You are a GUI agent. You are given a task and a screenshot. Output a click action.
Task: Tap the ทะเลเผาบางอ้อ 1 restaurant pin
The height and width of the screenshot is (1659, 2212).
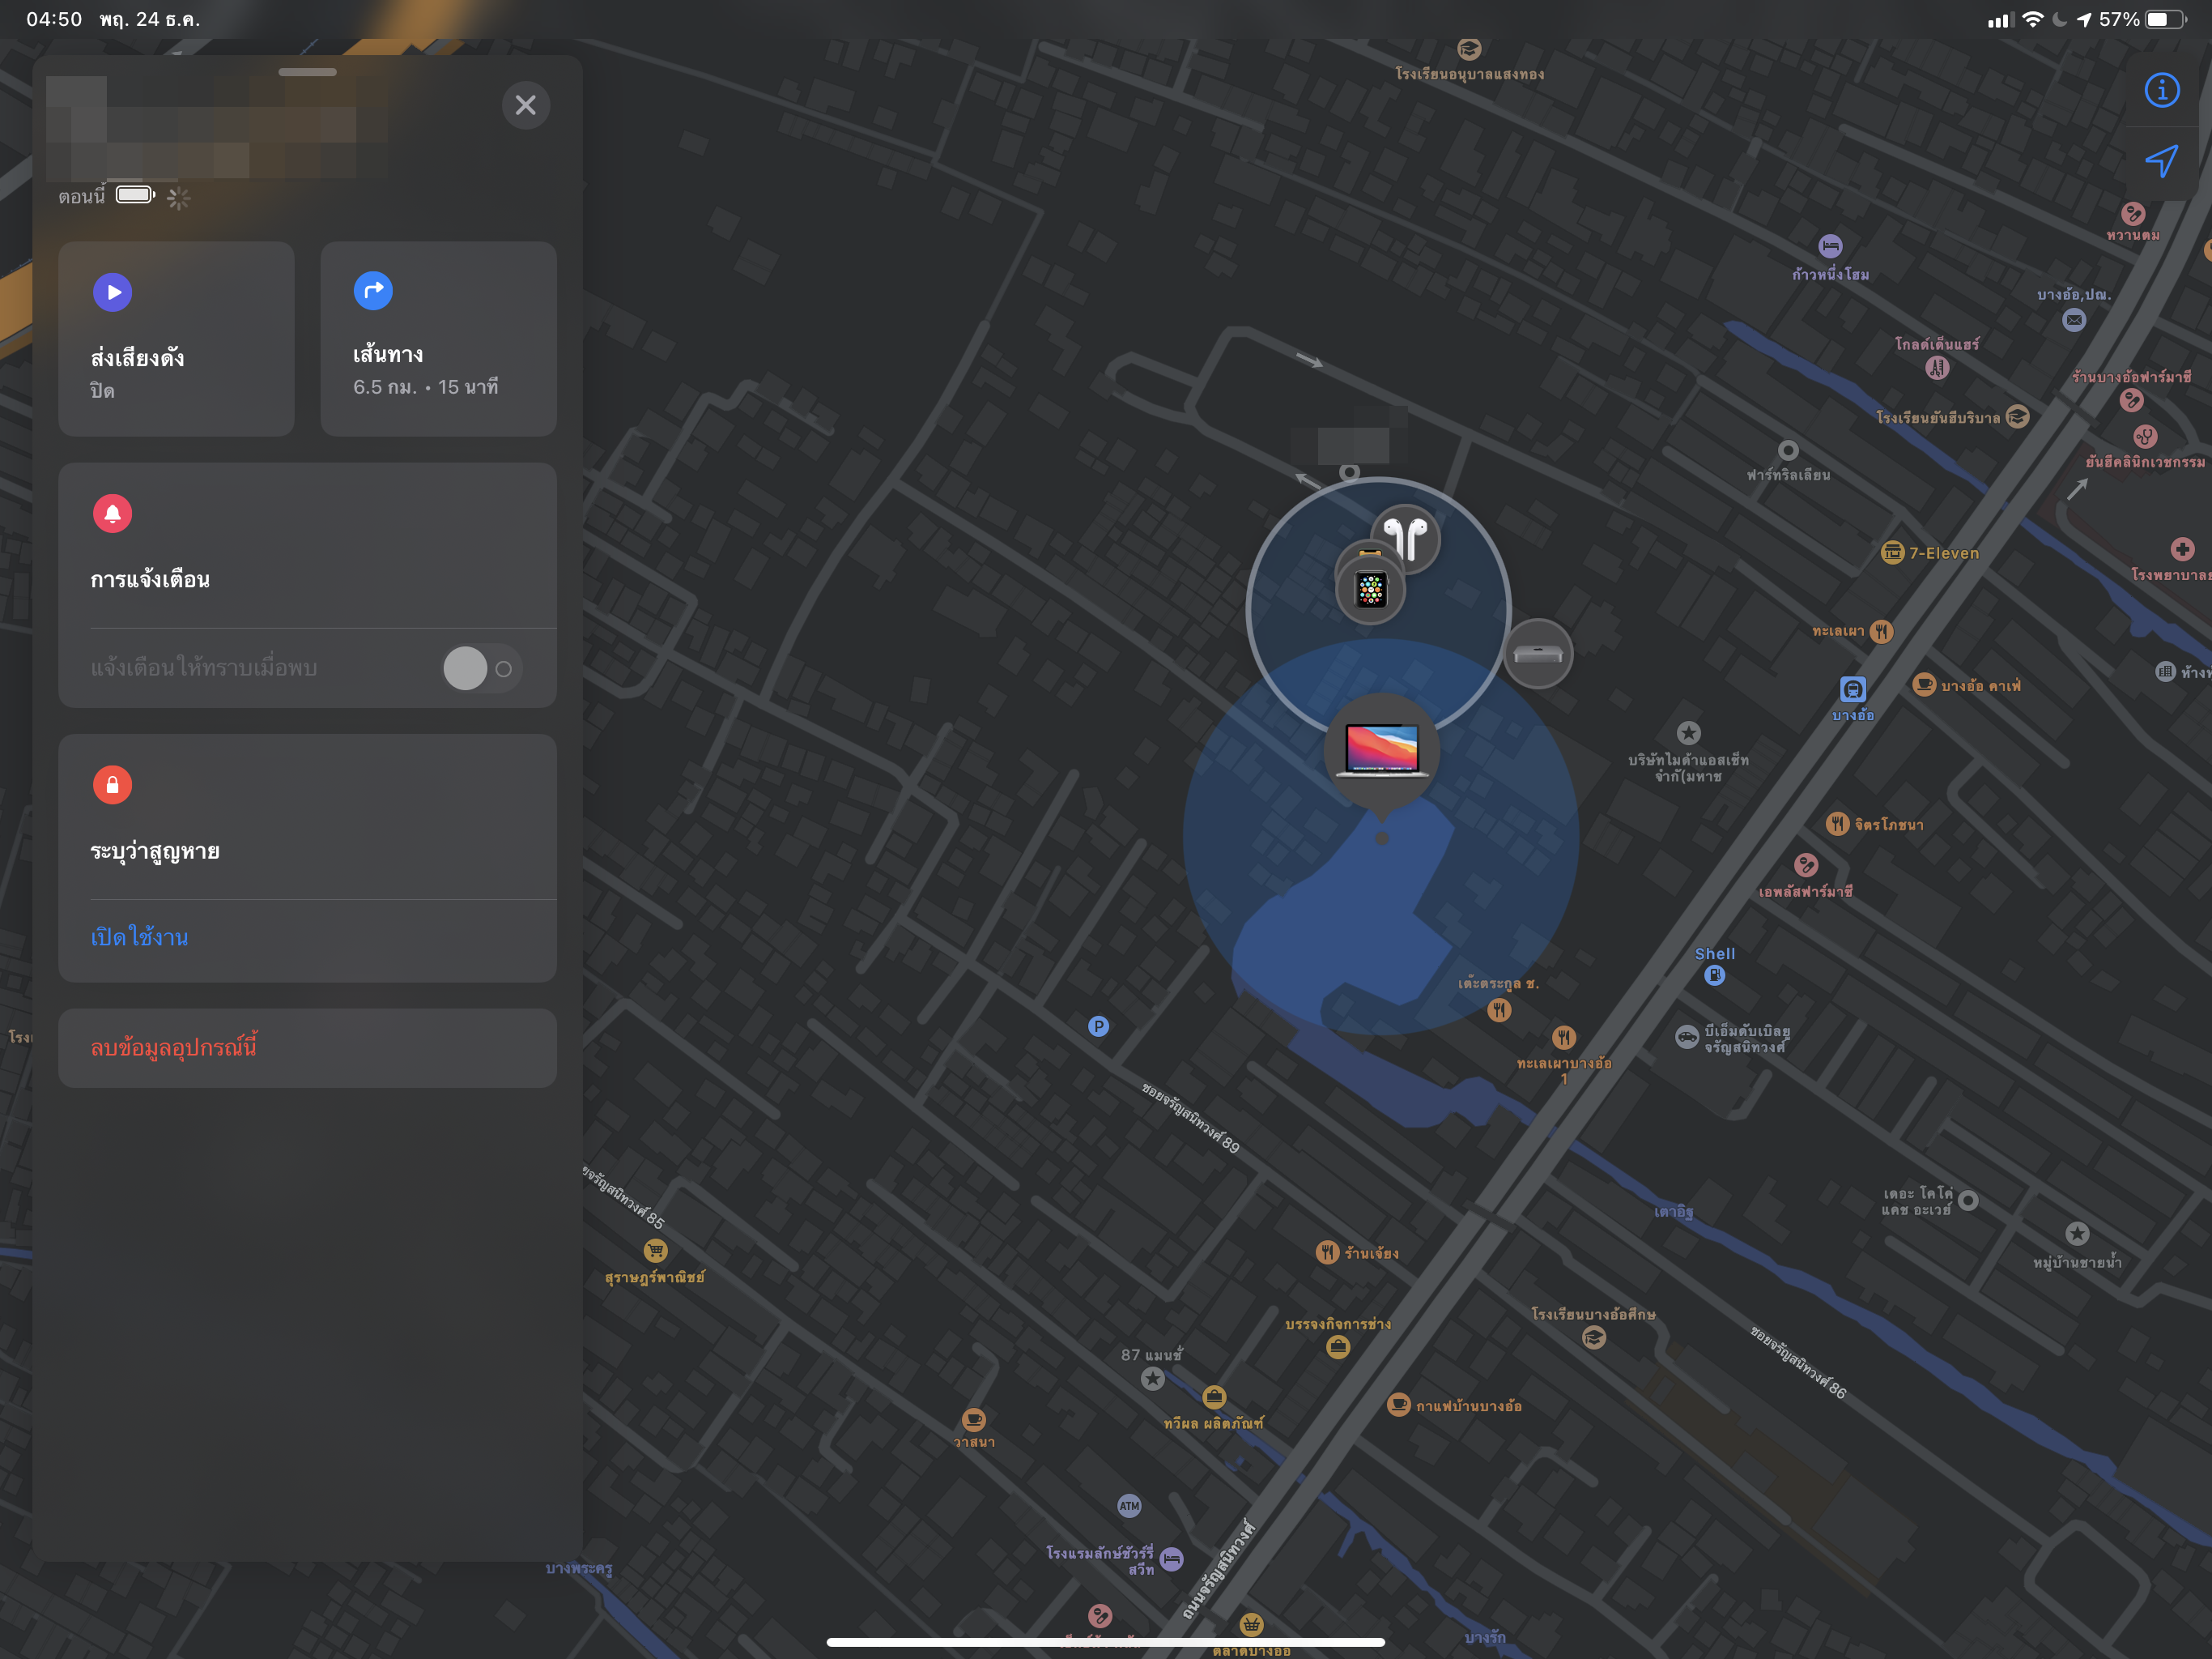coord(1564,1037)
